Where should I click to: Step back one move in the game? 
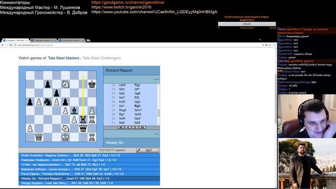click(x=128, y=128)
